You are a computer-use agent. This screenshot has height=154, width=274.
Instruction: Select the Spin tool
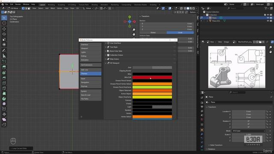(x=4, y=99)
